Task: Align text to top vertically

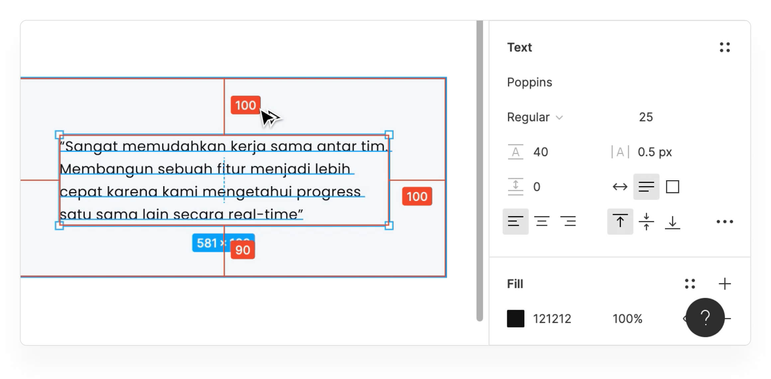Action: pyautogui.click(x=620, y=221)
